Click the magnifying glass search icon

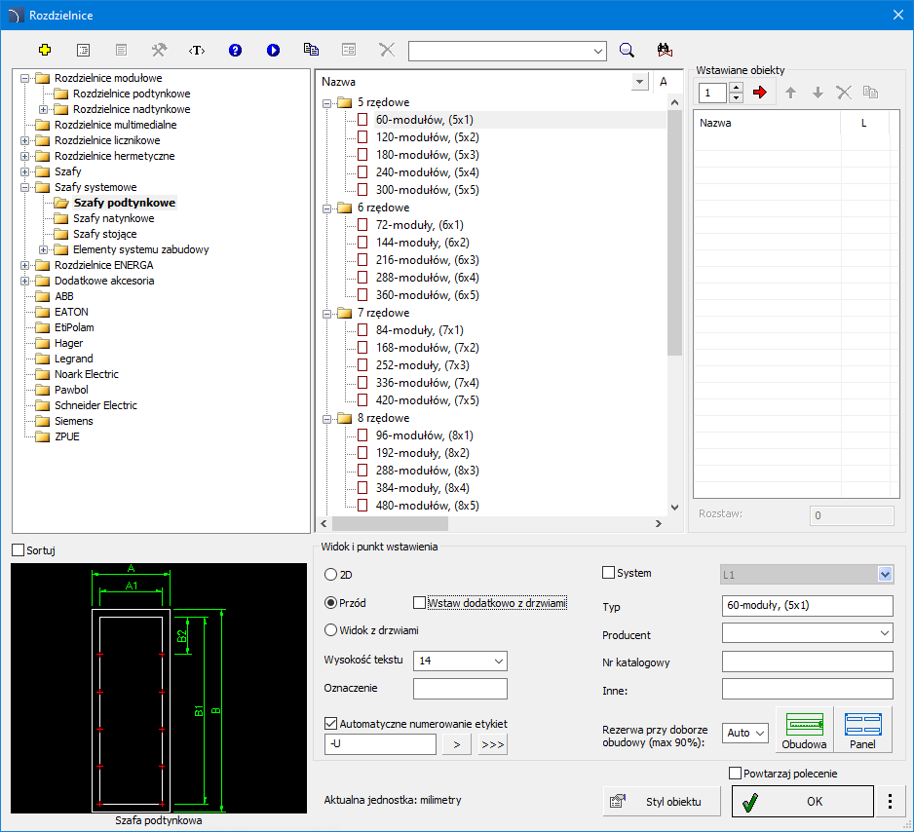(x=628, y=50)
